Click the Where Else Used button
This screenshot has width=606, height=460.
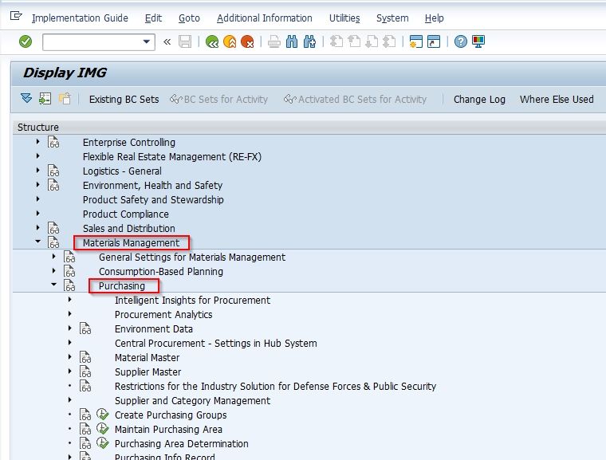[x=557, y=100]
